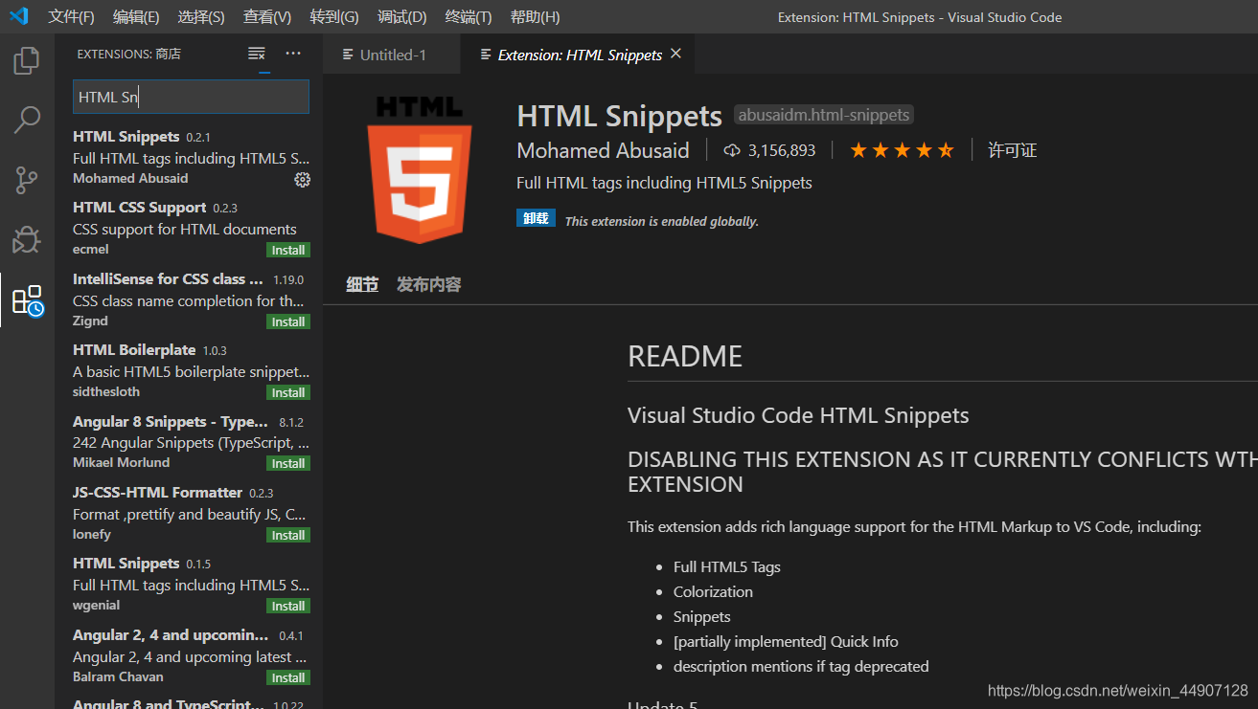1258x709 pixels.
Task: Open the 查看(V) menu
Action: coord(267,17)
